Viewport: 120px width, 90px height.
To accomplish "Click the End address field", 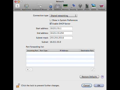I will point(61,33).
